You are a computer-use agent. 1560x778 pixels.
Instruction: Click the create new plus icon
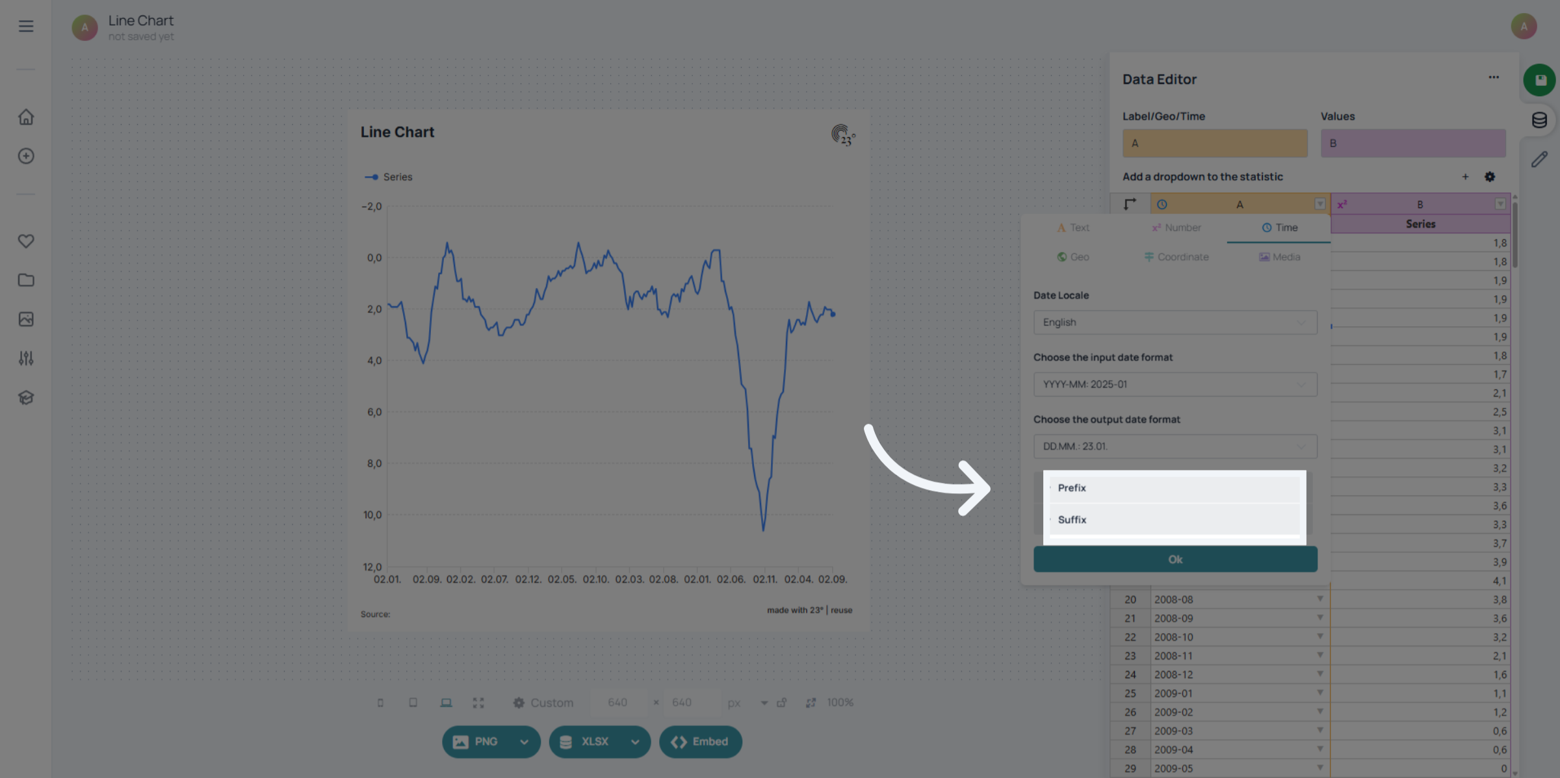(26, 156)
